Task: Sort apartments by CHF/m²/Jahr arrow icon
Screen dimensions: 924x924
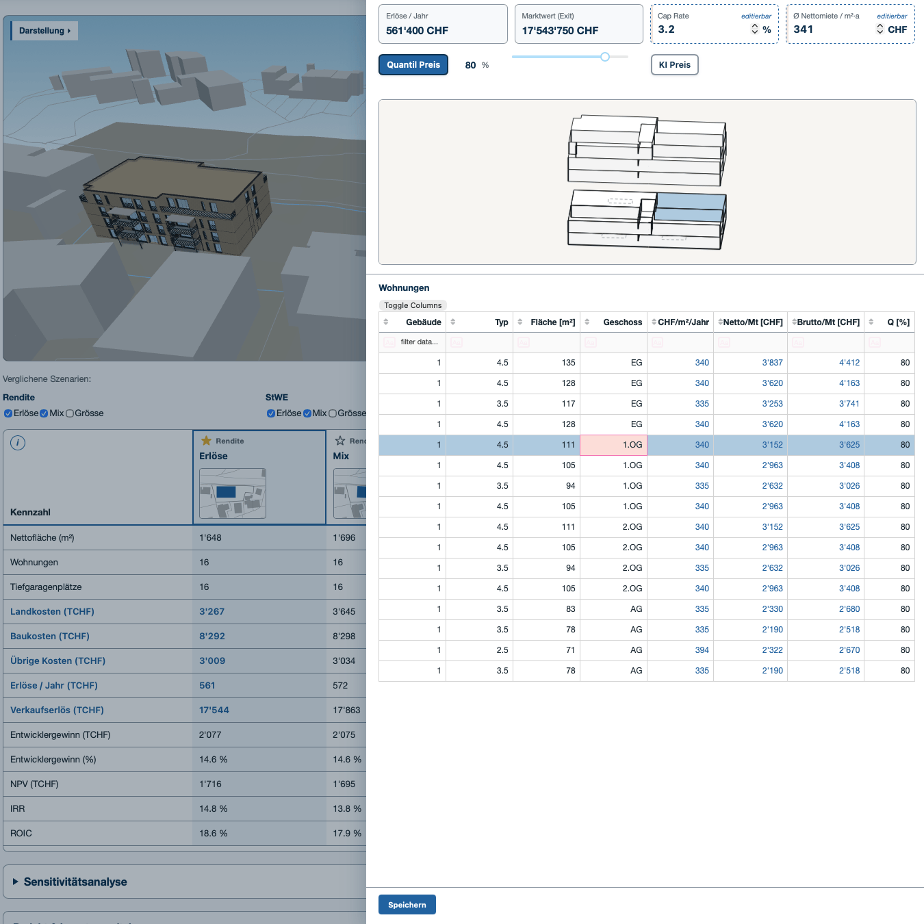Action: tap(654, 322)
